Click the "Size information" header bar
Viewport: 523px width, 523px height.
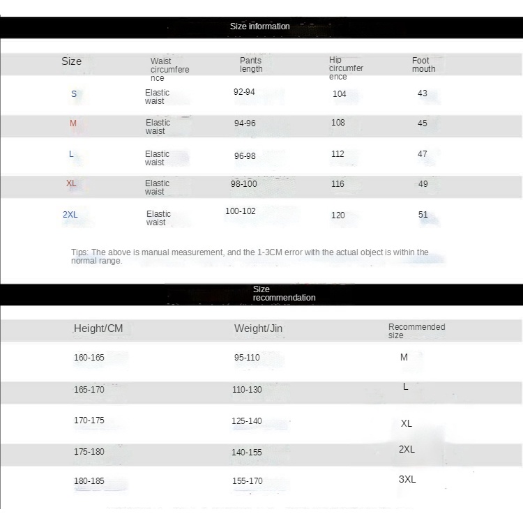259,26
